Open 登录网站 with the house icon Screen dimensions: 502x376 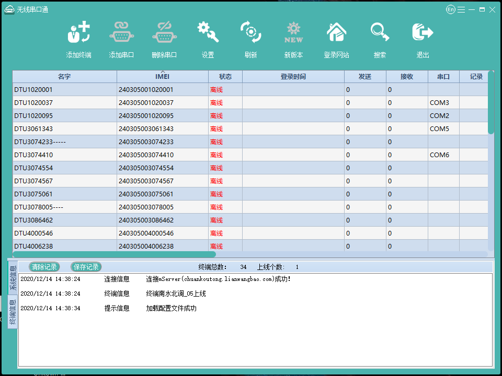pos(336,32)
